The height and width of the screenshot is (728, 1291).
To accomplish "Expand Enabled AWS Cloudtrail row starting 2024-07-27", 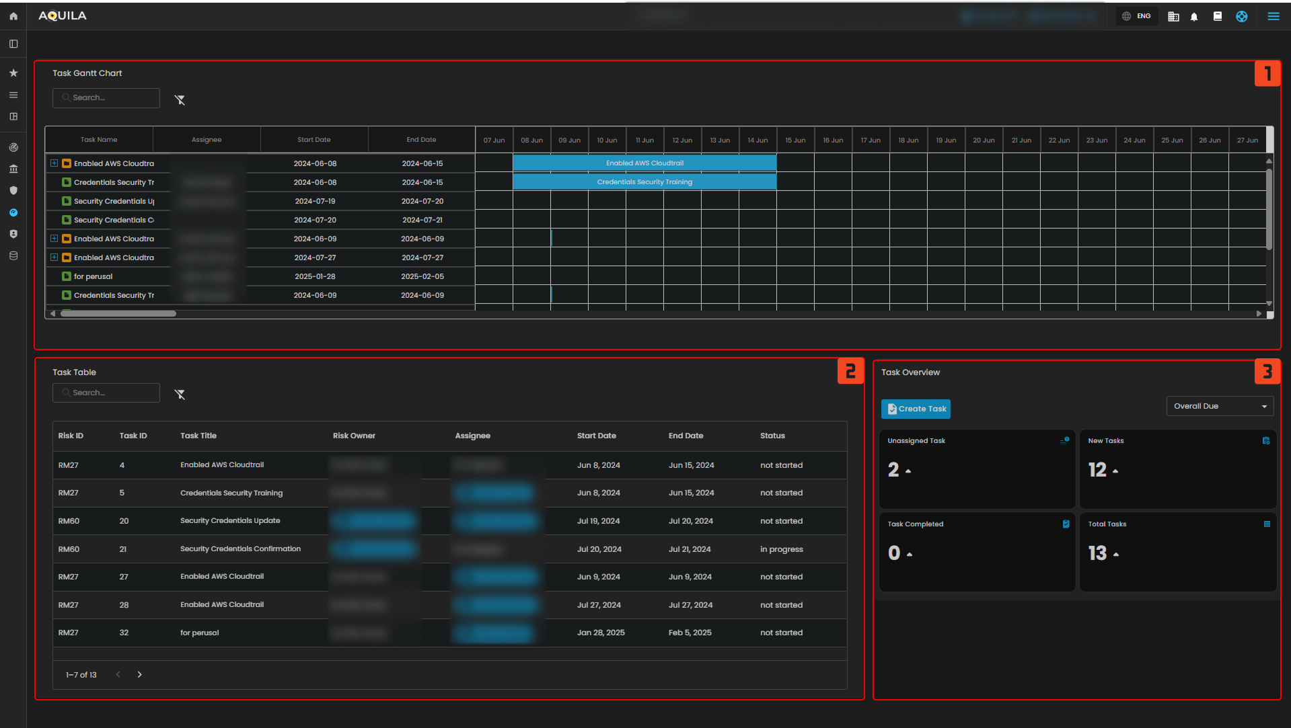I will click(54, 257).
